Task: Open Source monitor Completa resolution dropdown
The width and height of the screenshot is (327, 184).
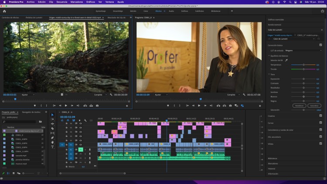Action: point(100,95)
